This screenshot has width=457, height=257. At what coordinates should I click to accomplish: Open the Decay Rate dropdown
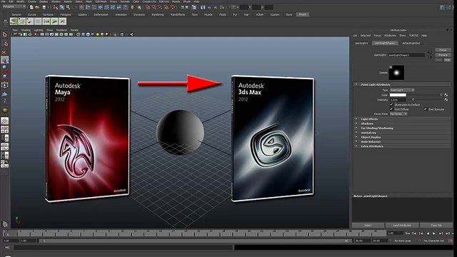tap(398, 114)
